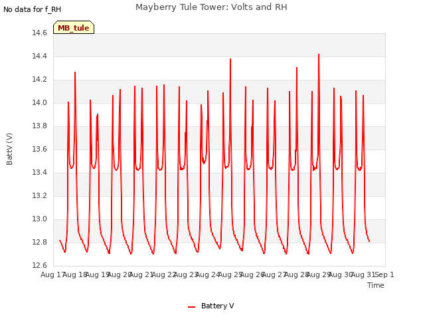Click the MB_tule site label tag
The width and height of the screenshot is (425, 319).
(74, 27)
